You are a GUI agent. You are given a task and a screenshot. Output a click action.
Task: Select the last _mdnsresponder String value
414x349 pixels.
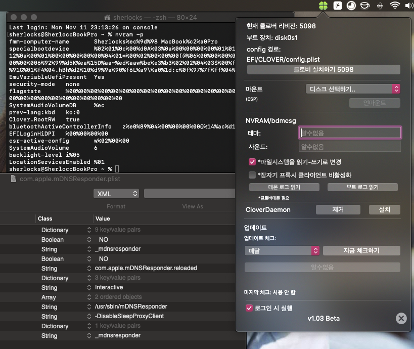[118, 335]
